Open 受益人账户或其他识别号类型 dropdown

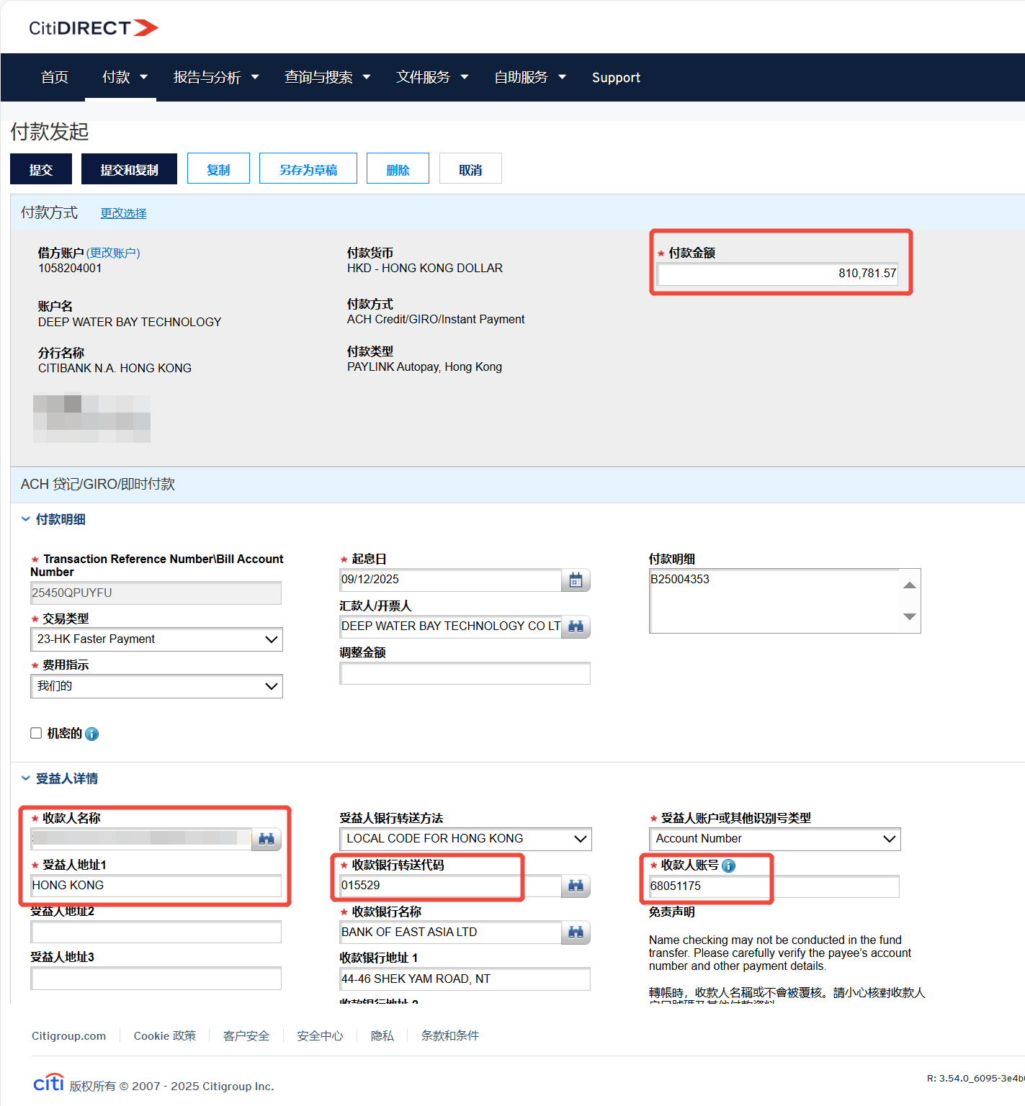pos(774,839)
